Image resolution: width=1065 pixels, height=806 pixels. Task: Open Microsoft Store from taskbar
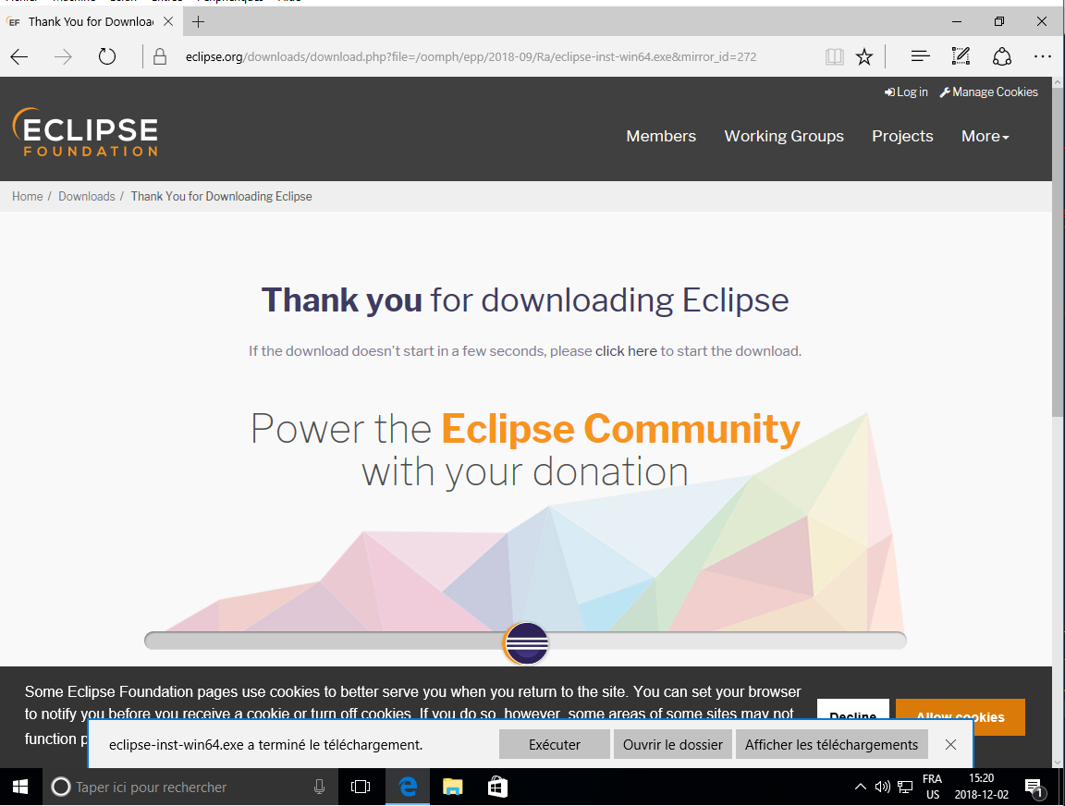(498, 787)
